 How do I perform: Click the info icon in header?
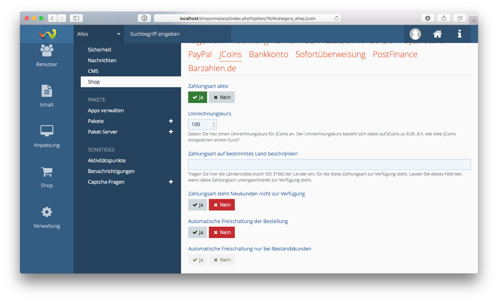pos(460,34)
